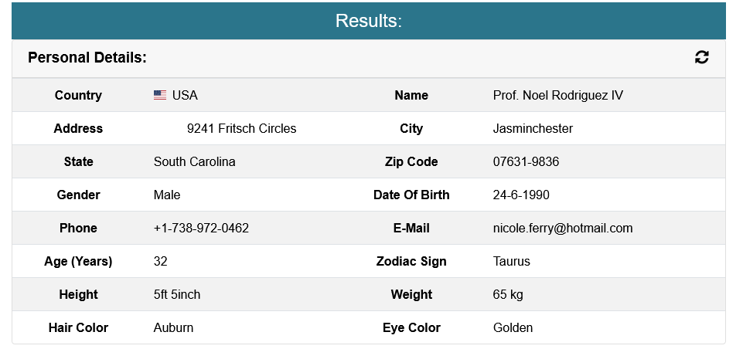Click the Gender value Male

coord(167,195)
